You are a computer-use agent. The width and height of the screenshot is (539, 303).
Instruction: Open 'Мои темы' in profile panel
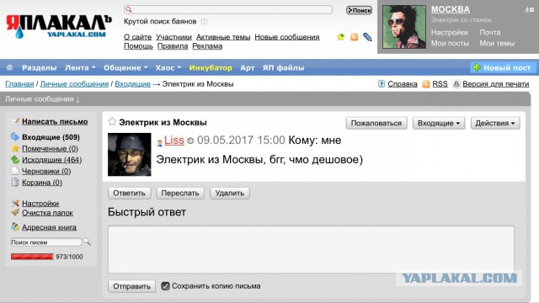497,43
